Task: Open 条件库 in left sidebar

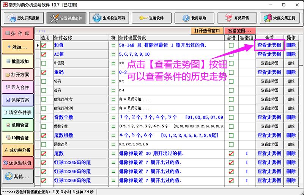Action: 17,33
